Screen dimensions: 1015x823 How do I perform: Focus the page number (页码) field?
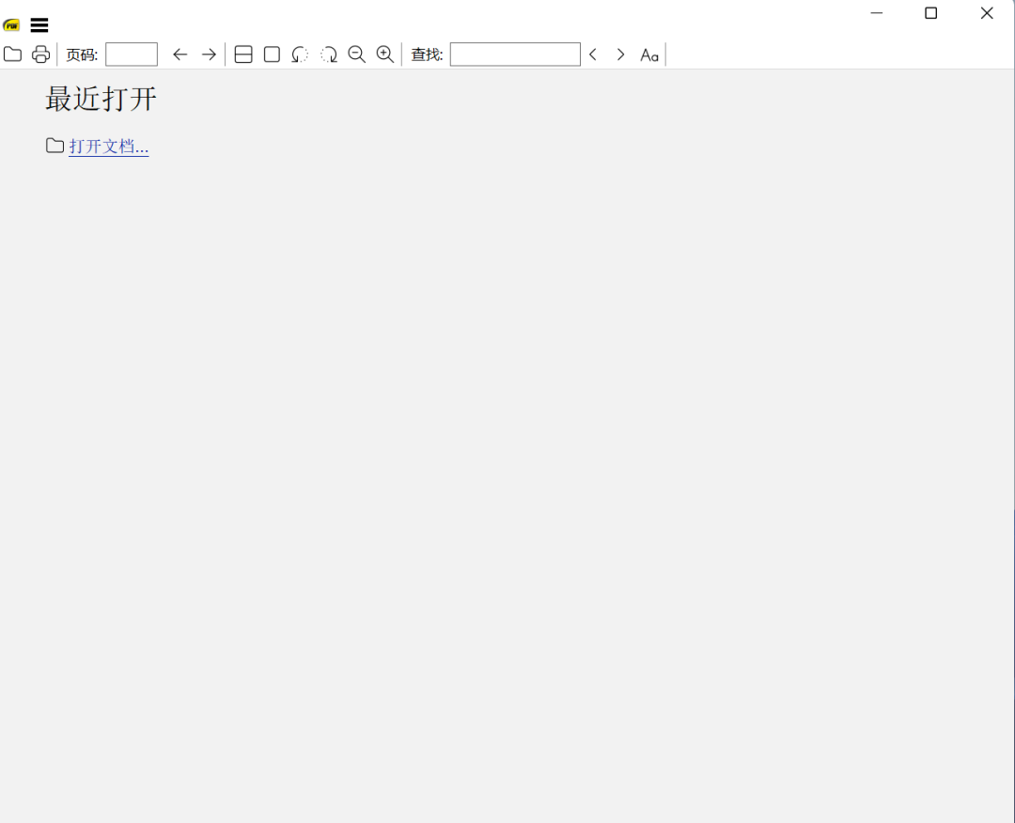pos(132,54)
